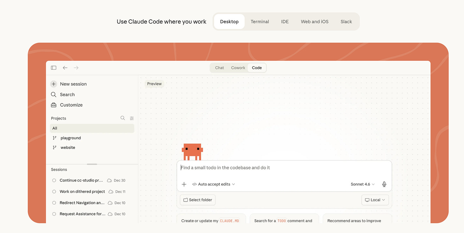Search projects using the magnifier icon
The width and height of the screenshot is (464, 233).
click(123, 118)
